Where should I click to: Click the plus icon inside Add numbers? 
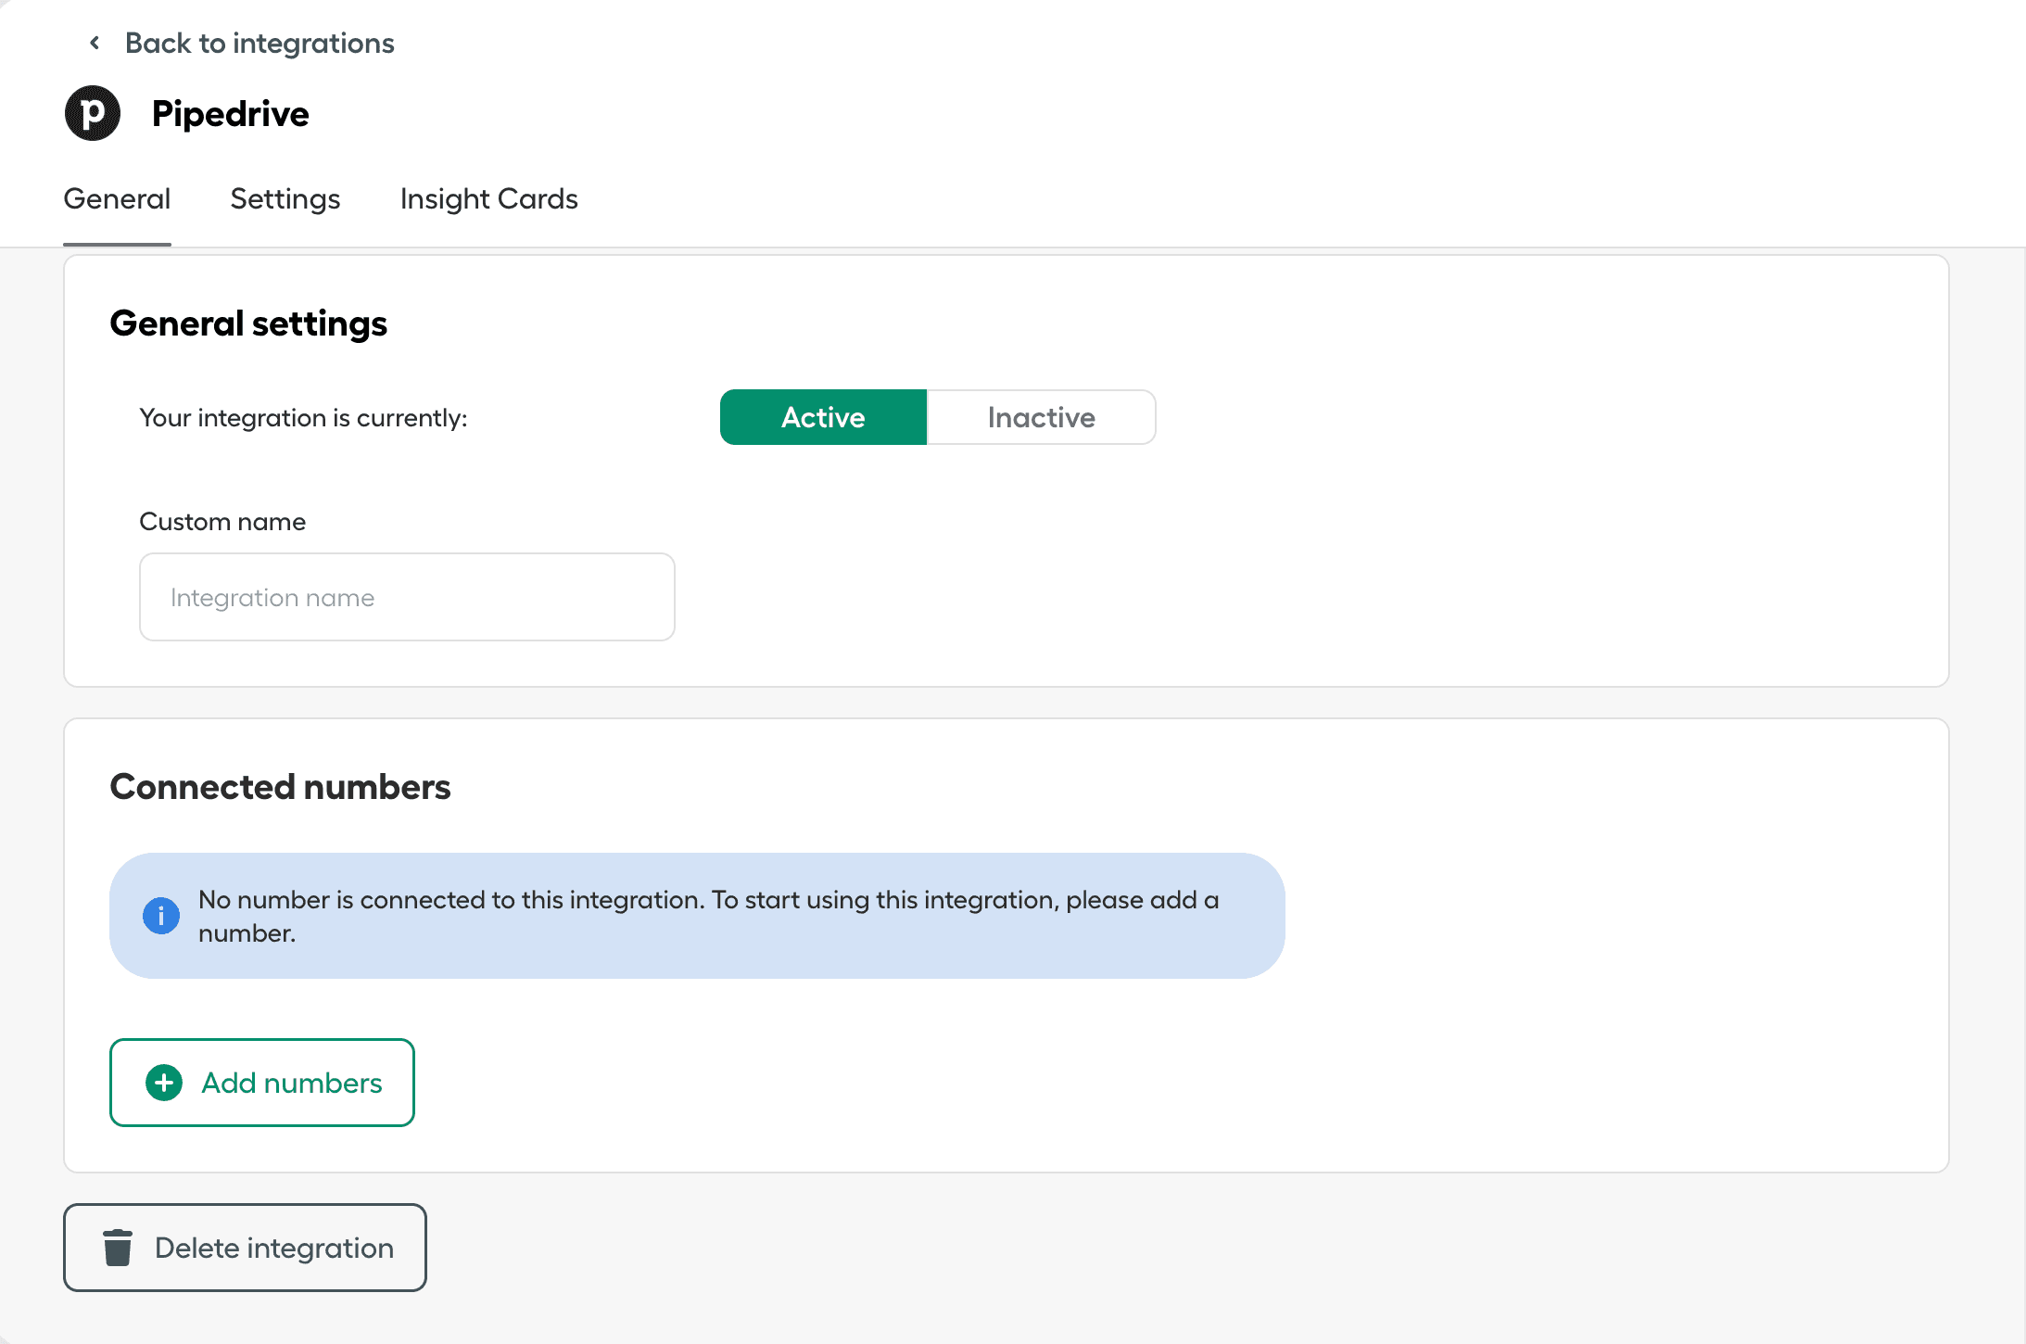(x=163, y=1082)
